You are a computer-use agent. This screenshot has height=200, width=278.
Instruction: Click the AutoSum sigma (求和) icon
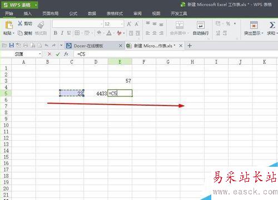coord(272,25)
